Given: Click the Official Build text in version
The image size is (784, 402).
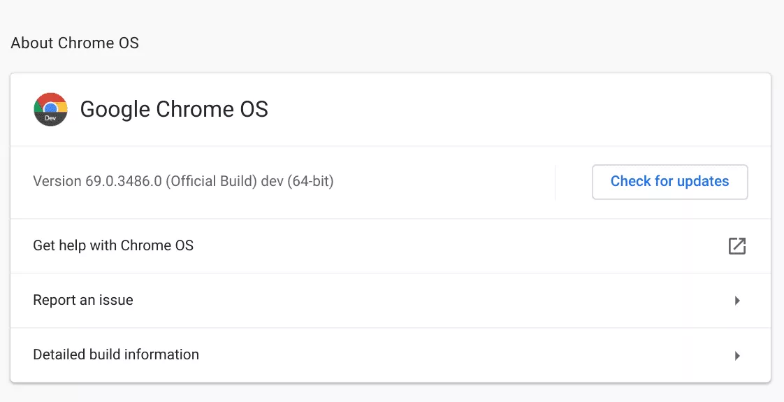Looking at the screenshot, I should point(211,182).
